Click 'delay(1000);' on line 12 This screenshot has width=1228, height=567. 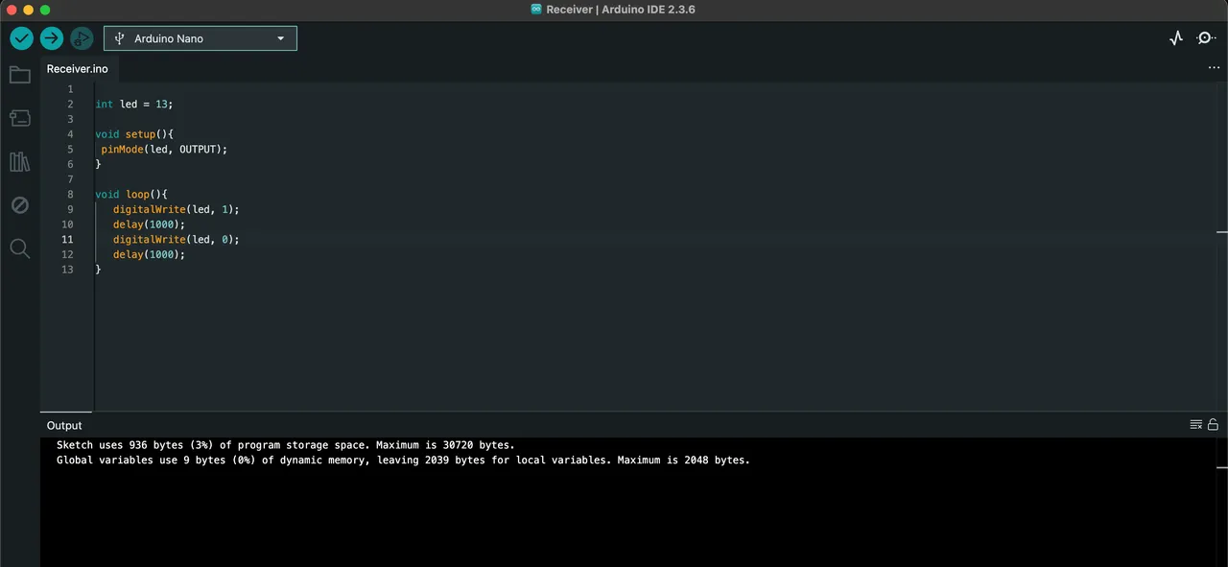(x=149, y=255)
